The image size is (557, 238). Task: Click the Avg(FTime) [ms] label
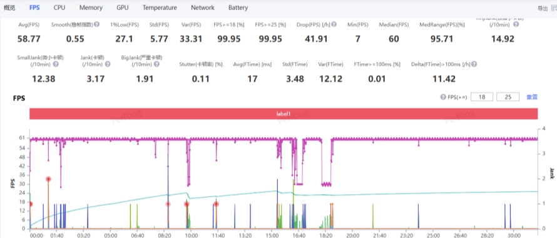(x=252, y=65)
